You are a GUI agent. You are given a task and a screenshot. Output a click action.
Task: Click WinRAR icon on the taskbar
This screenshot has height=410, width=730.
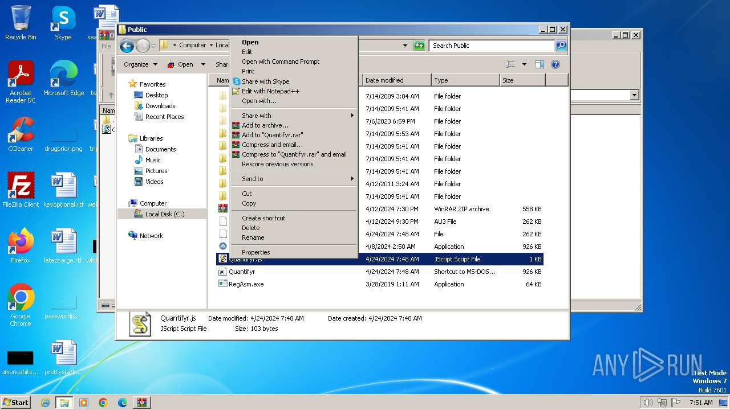(x=141, y=403)
